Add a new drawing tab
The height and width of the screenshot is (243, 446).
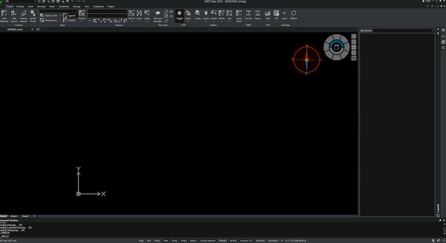[38, 29]
